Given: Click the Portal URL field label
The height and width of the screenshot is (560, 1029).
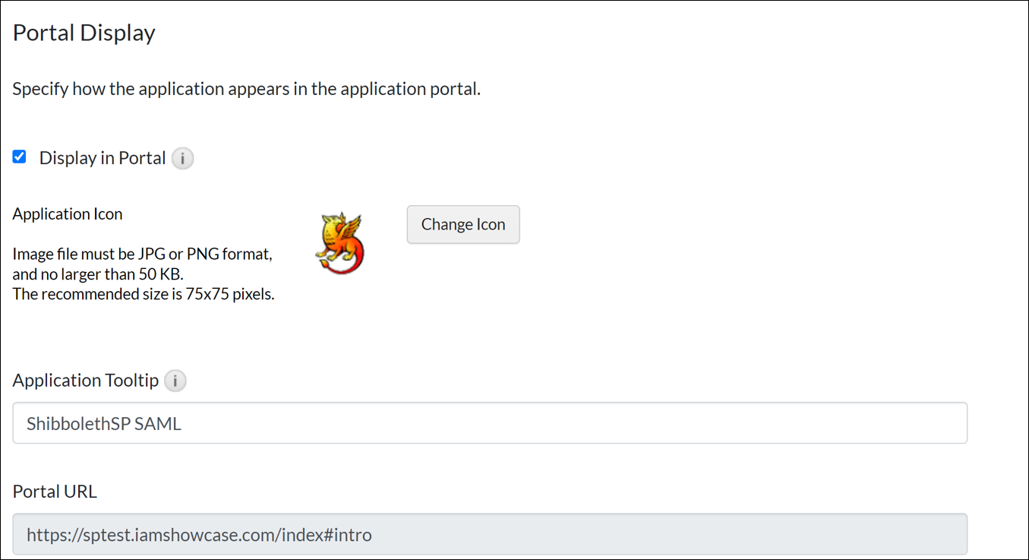Looking at the screenshot, I should 55,492.
